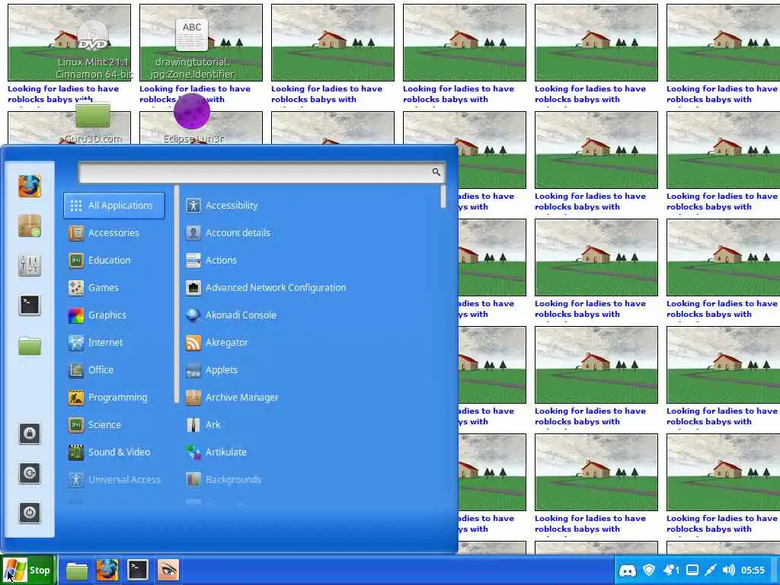Click the display tray icon
Image resolution: width=780 pixels, height=585 pixels.
click(692, 570)
